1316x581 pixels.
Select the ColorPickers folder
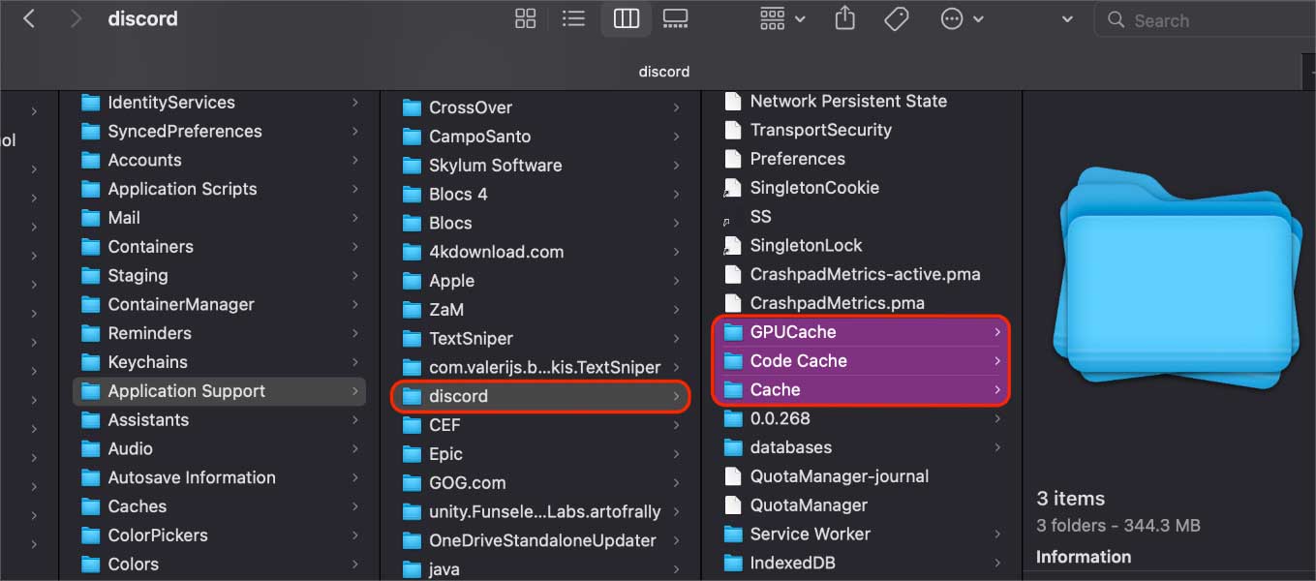click(x=219, y=535)
